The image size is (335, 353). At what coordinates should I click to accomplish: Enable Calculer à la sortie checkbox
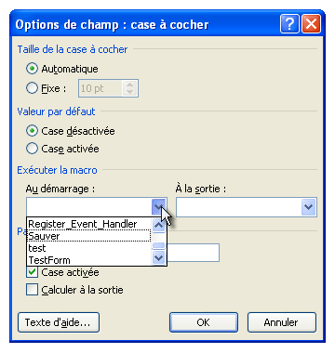click(32, 290)
